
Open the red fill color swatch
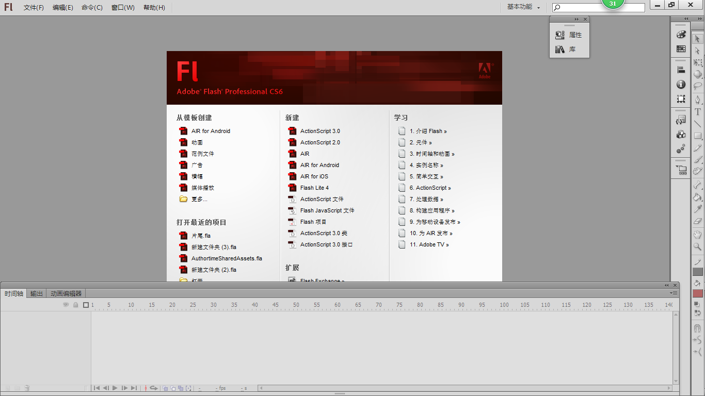(x=698, y=293)
